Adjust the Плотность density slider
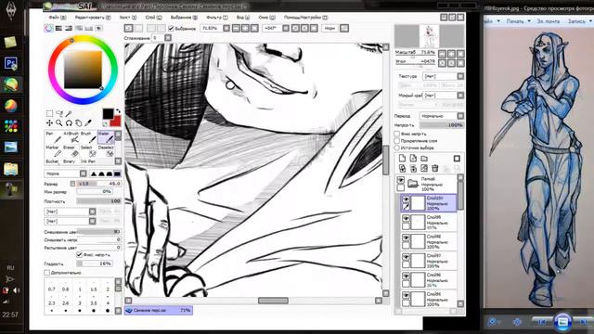Viewport: 594px width, 334px height. pos(98,201)
